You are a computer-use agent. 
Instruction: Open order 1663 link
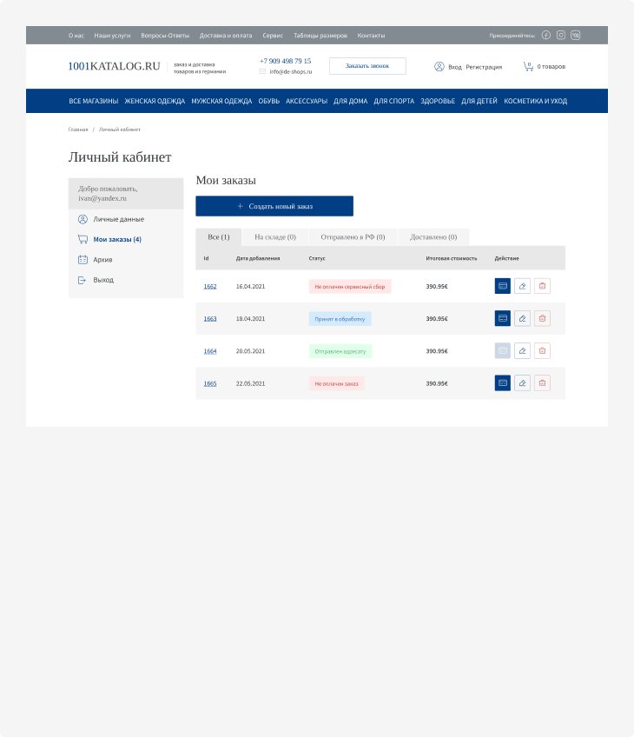pos(210,319)
